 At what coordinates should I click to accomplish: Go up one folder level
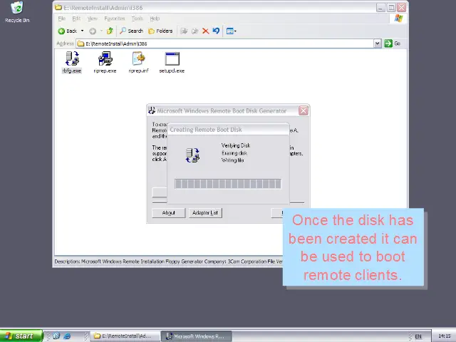[x=110, y=31]
